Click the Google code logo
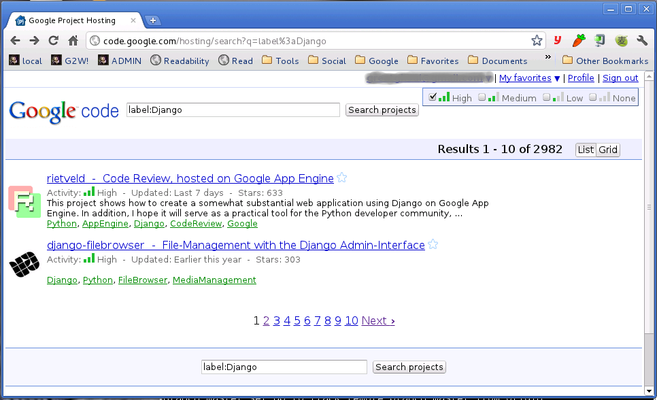 tap(64, 112)
